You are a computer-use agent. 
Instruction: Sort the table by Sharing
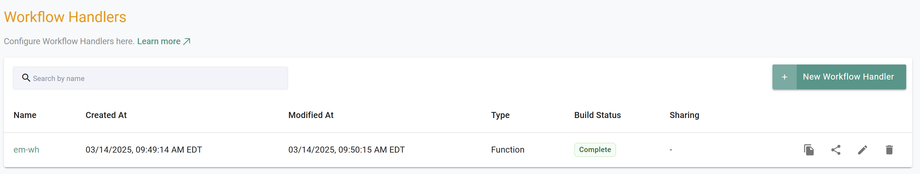[684, 115]
